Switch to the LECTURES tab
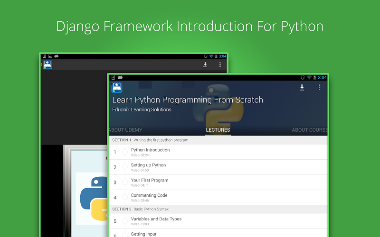Screen dimensions: 380x237 pyautogui.click(x=218, y=130)
